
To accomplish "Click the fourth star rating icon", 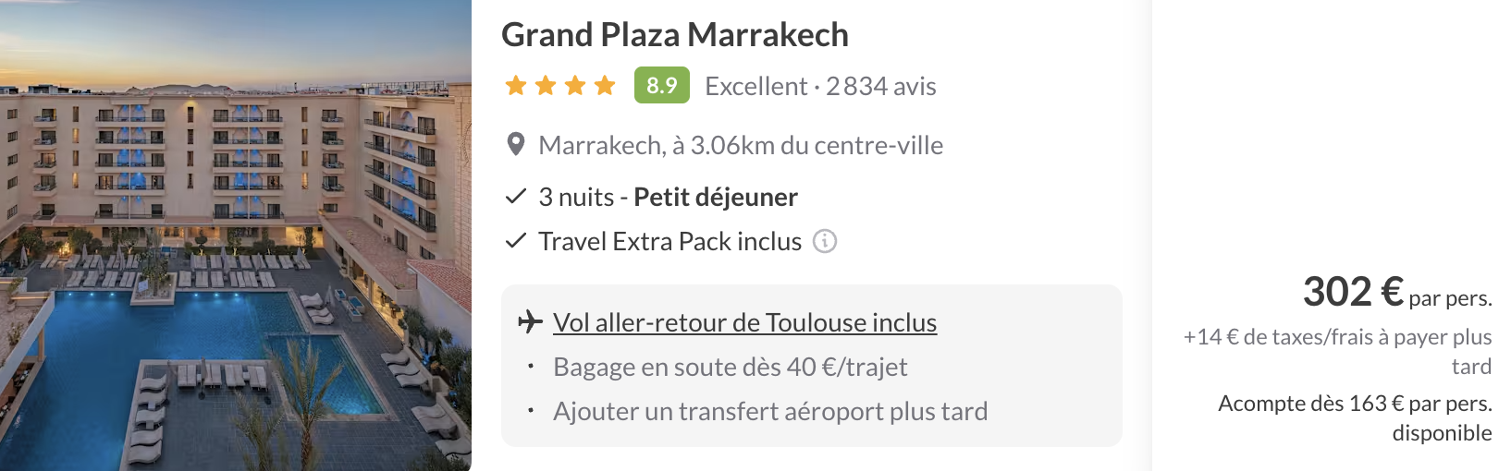I will 605,86.
